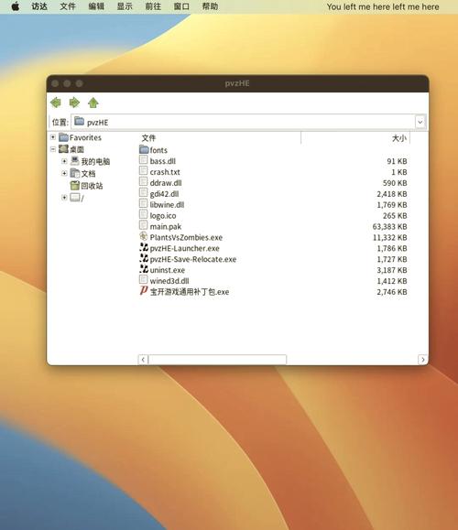Click the 63,383 KB size value
The image size is (458, 530).
[x=389, y=226]
